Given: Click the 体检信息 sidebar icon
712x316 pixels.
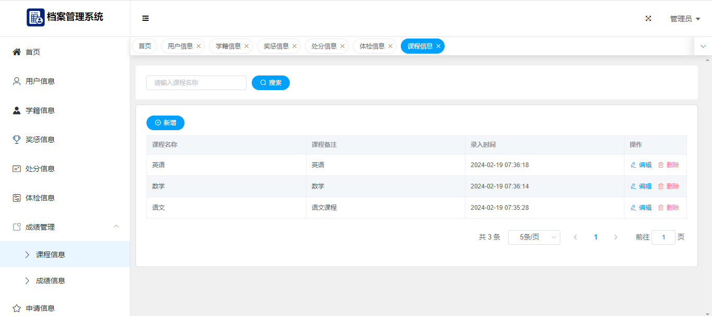Looking at the screenshot, I should [17, 198].
